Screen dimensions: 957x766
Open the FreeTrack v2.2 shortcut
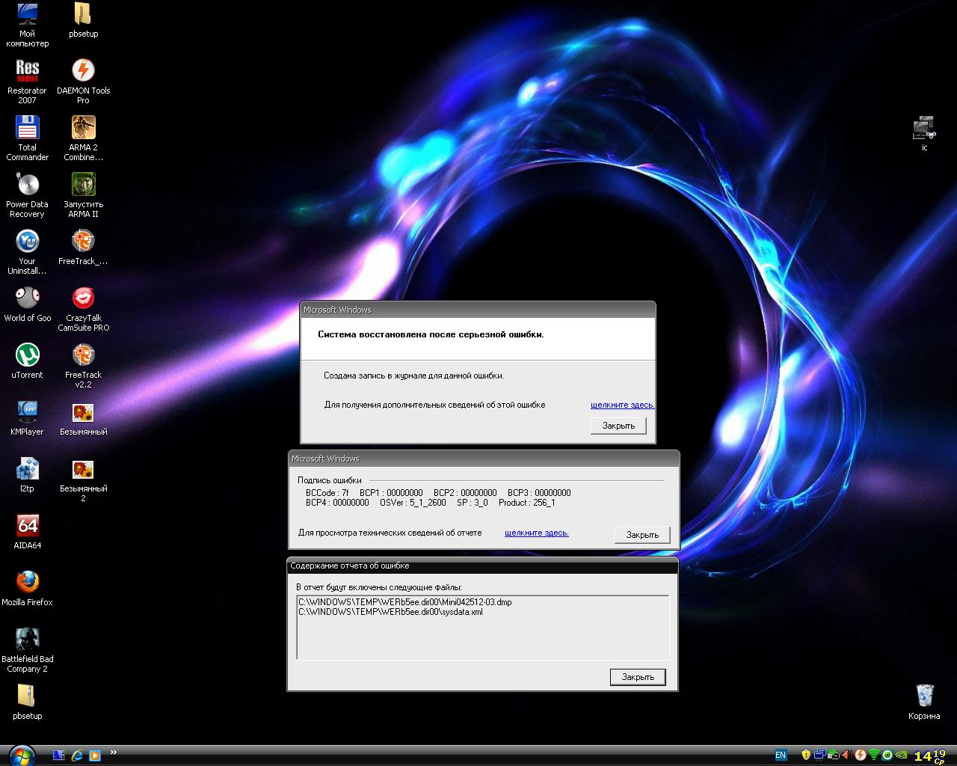pos(83,366)
